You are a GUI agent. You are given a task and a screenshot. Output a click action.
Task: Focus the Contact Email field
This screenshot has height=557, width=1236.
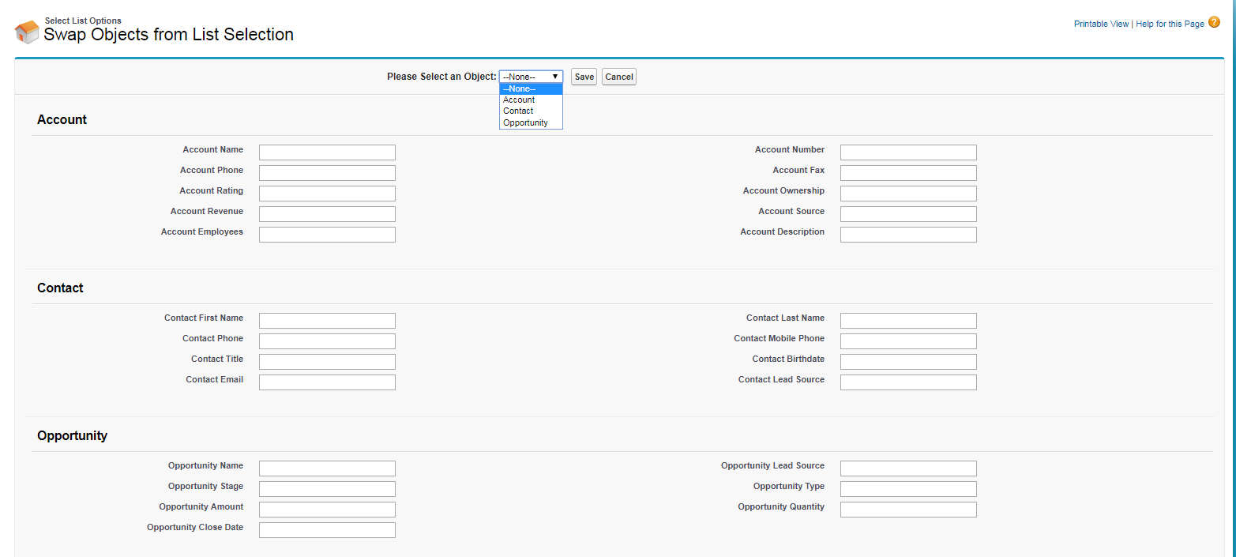(x=327, y=382)
